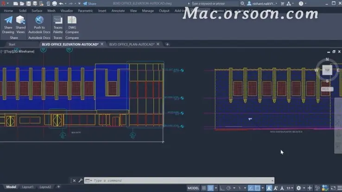Viewport: 342px width, 192px height.
Task: Toggle the drawing grid display in status bar
Action: 204,188
